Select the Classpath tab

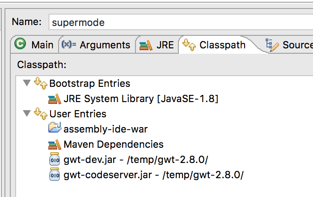216,45
